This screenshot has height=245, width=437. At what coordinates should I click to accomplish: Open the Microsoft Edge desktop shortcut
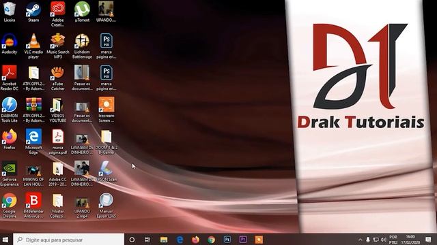click(x=33, y=142)
